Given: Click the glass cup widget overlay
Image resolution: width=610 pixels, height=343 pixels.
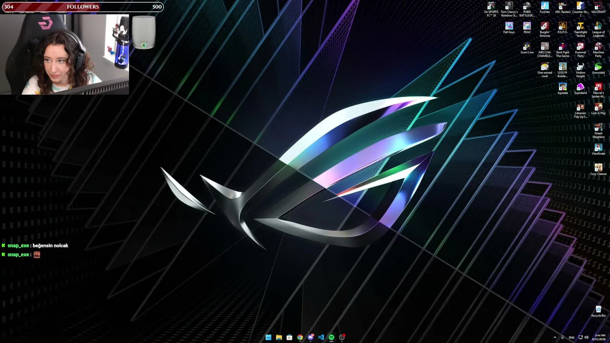Looking at the screenshot, I should [143, 32].
